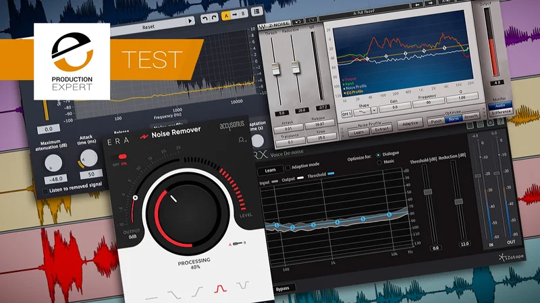Select the notch filter shape icon in ERA
The width and height of the screenshot is (540, 303).
click(x=243, y=285)
